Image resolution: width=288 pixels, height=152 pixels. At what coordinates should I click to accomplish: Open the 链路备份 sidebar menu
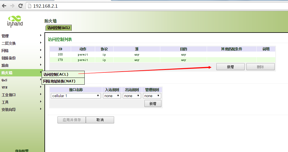(x=8, y=58)
